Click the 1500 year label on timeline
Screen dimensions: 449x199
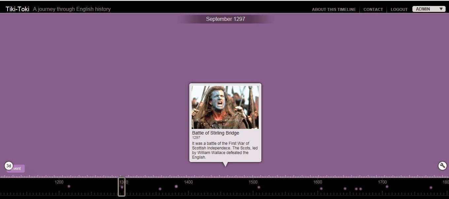tap(253, 182)
